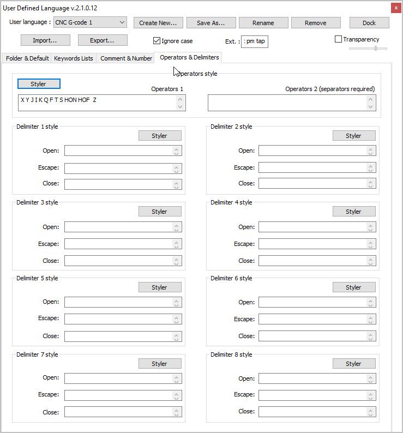This screenshot has width=403, height=433.
Task: Click Delimiter 5 Escape field
Action: (123, 319)
